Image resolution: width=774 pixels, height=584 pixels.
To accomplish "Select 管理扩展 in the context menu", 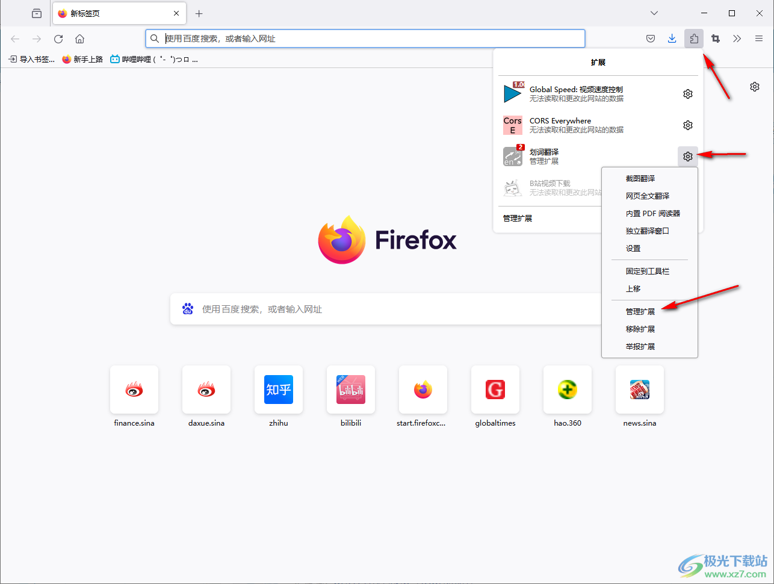I will [640, 312].
